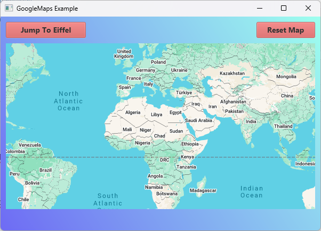Click the Germany label on the map

coord(146,70)
